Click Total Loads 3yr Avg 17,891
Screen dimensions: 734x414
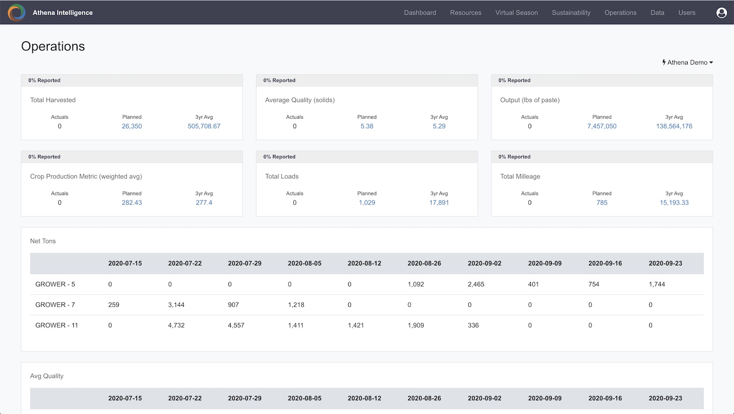(x=439, y=203)
